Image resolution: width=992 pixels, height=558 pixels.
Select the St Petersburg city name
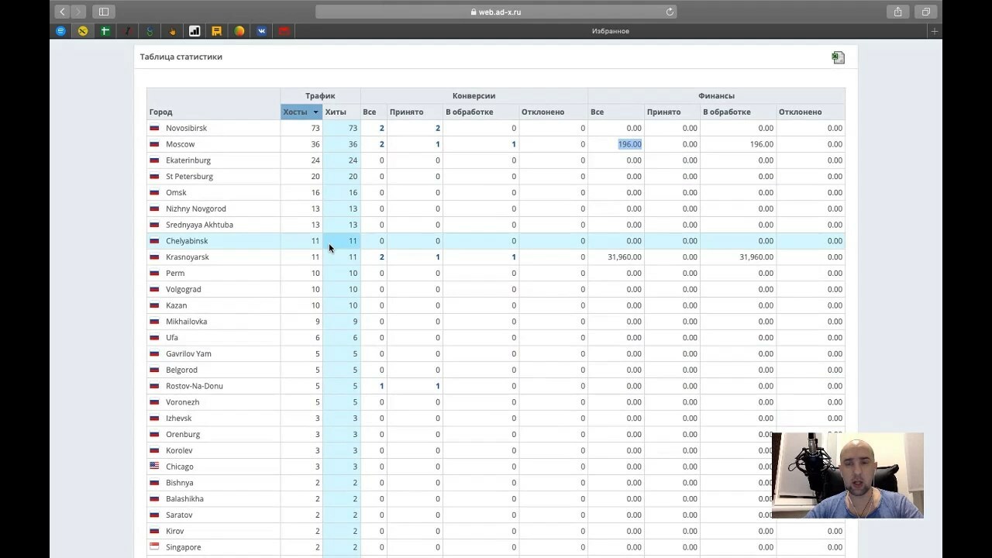189,177
